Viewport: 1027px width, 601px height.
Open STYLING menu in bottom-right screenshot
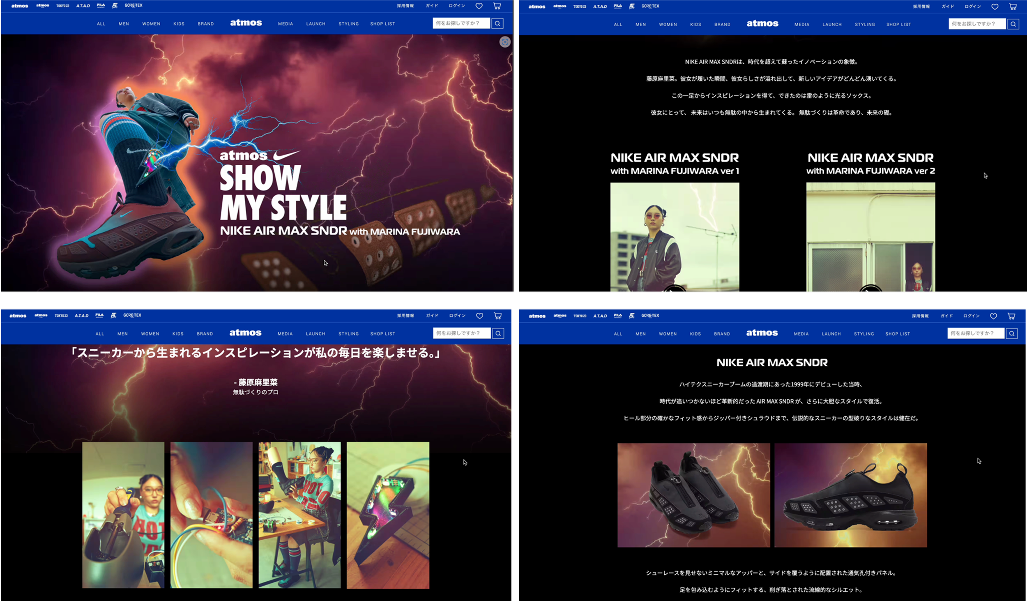[864, 334]
